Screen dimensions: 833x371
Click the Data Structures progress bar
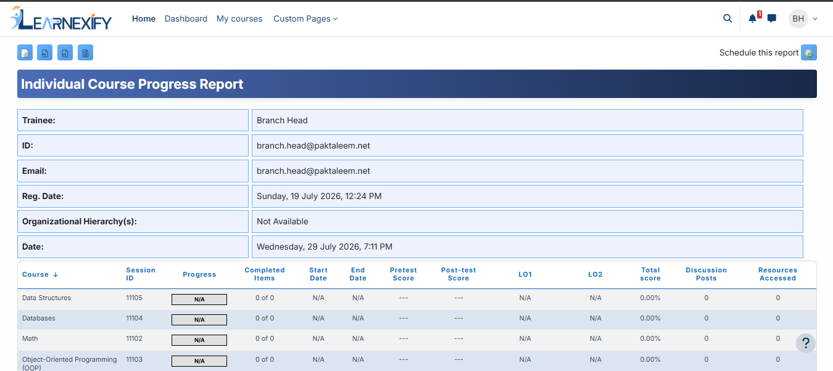point(199,300)
